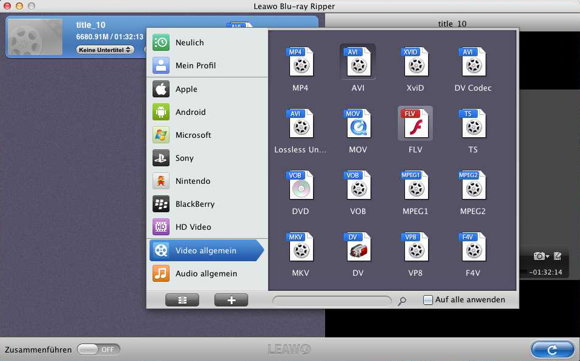The height and width of the screenshot is (361, 580).
Task: Choose the MKV format icon
Action: point(300,247)
